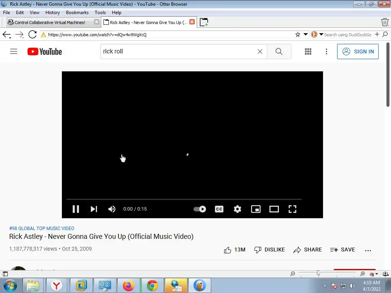Open the downloads status bar icon
This screenshot has height=293, width=391.
tap(386, 274)
